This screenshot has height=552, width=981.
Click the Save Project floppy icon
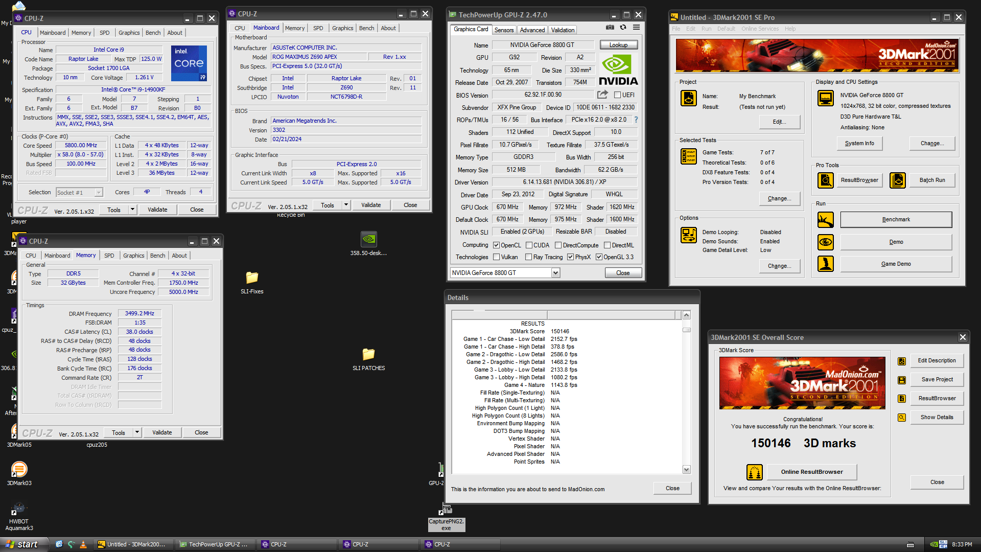coord(902,380)
